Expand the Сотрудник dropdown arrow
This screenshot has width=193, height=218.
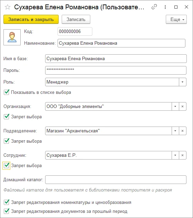pyautogui.click(x=175, y=155)
